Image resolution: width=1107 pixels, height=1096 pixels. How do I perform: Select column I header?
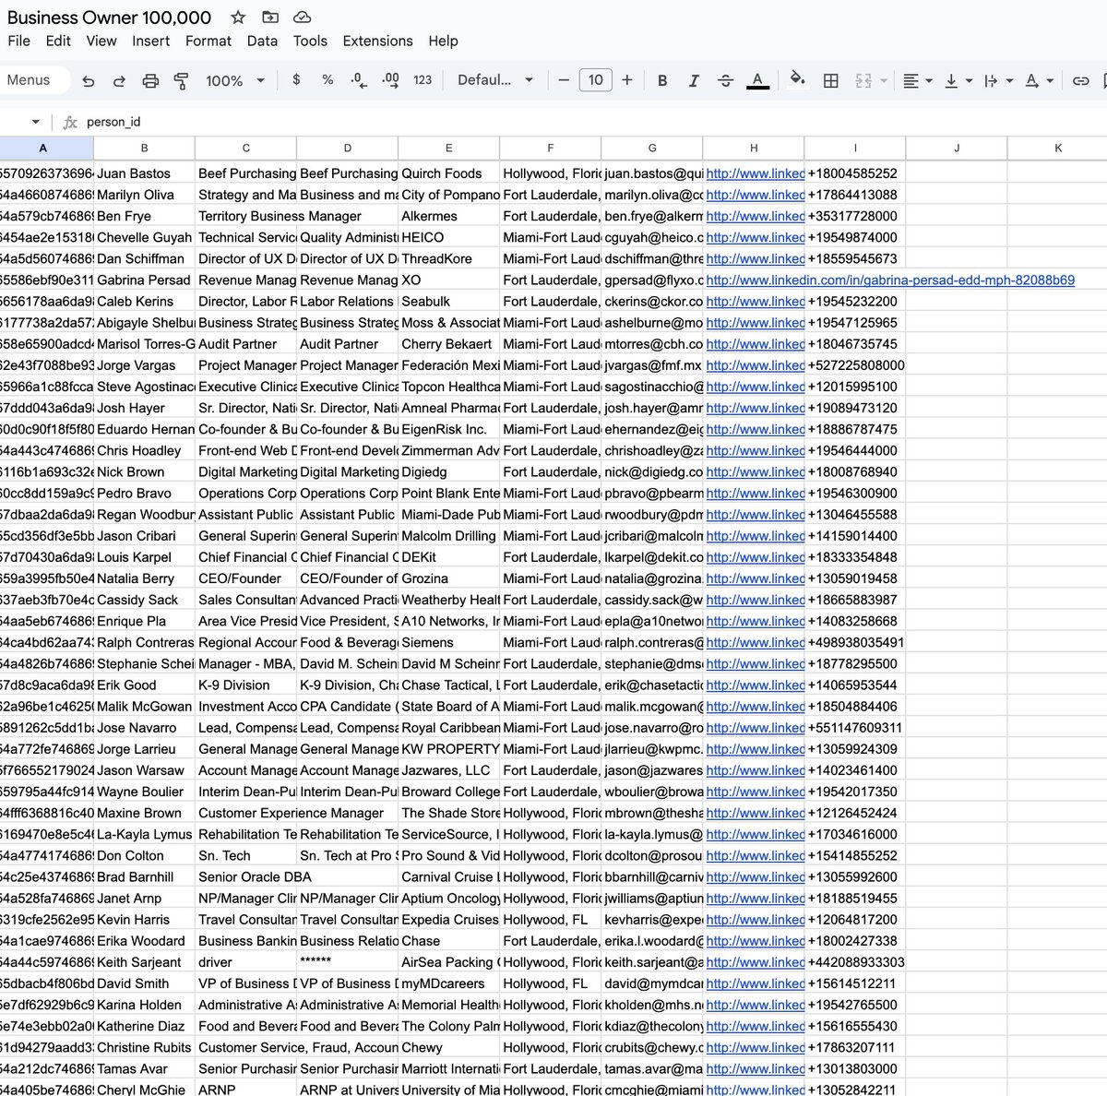tap(855, 148)
